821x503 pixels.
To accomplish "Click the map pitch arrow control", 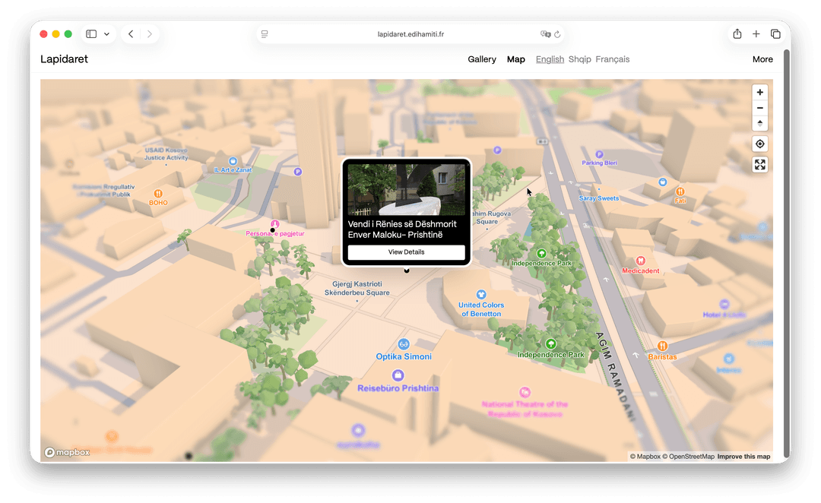I will pos(759,124).
